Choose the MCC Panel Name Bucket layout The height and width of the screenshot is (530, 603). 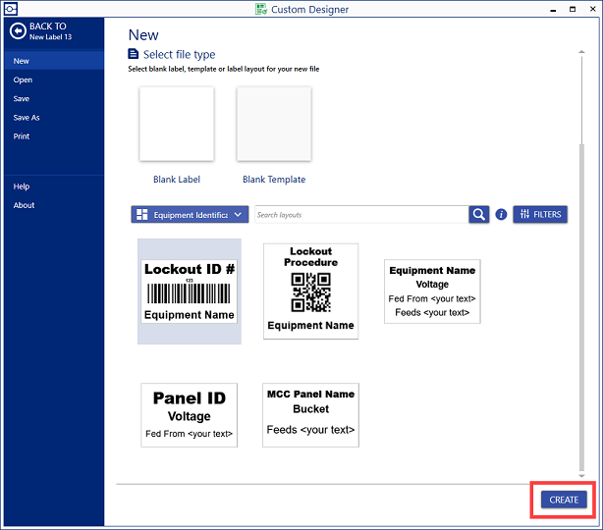[310, 415]
